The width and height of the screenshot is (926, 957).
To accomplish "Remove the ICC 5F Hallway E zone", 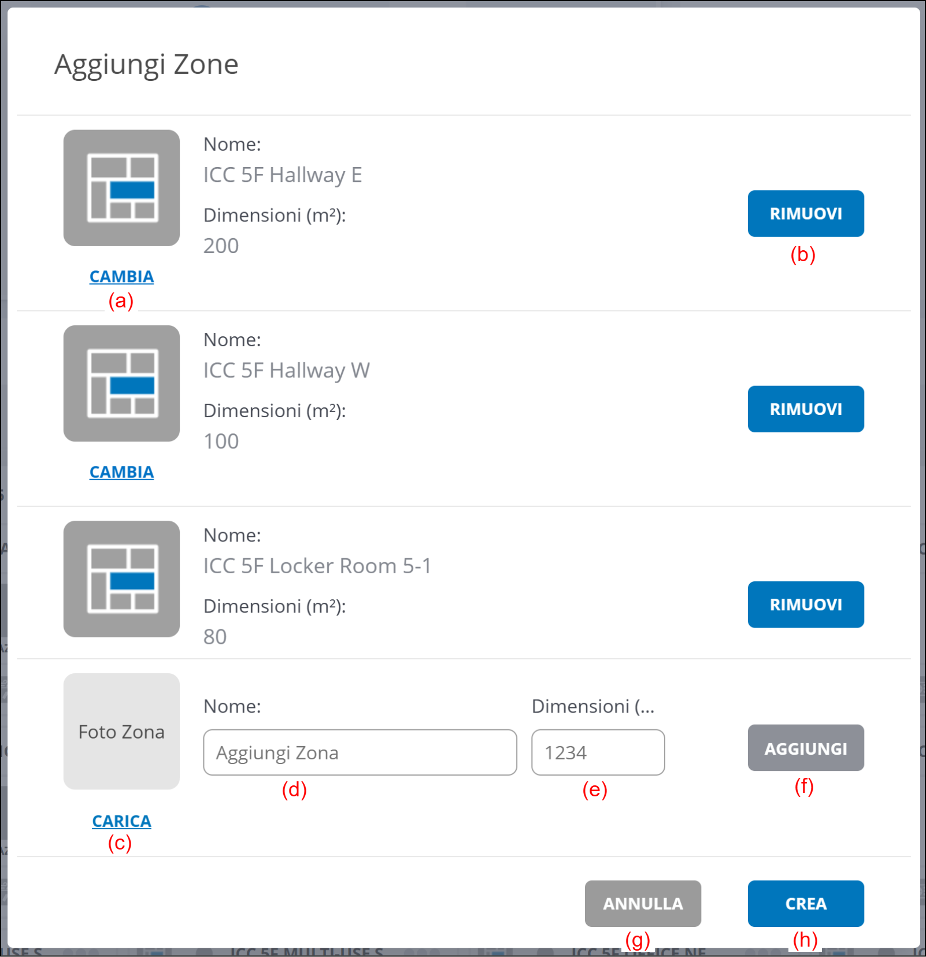I will pyautogui.click(x=805, y=213).
